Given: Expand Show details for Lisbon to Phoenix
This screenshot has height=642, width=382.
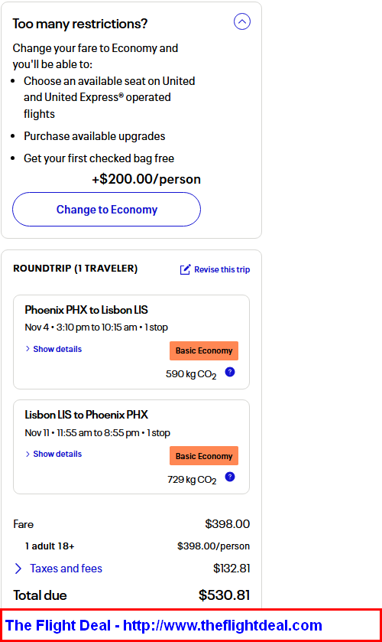Looking at the screenshot, I should (x=57, y=454).
